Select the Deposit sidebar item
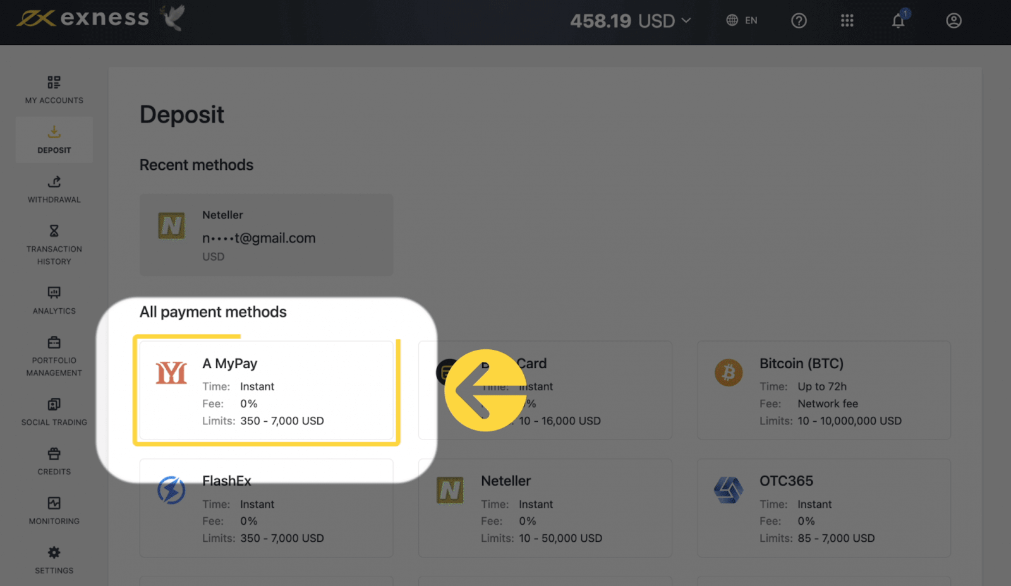This screenshot has height=586, width=1011. coord(54,140)
